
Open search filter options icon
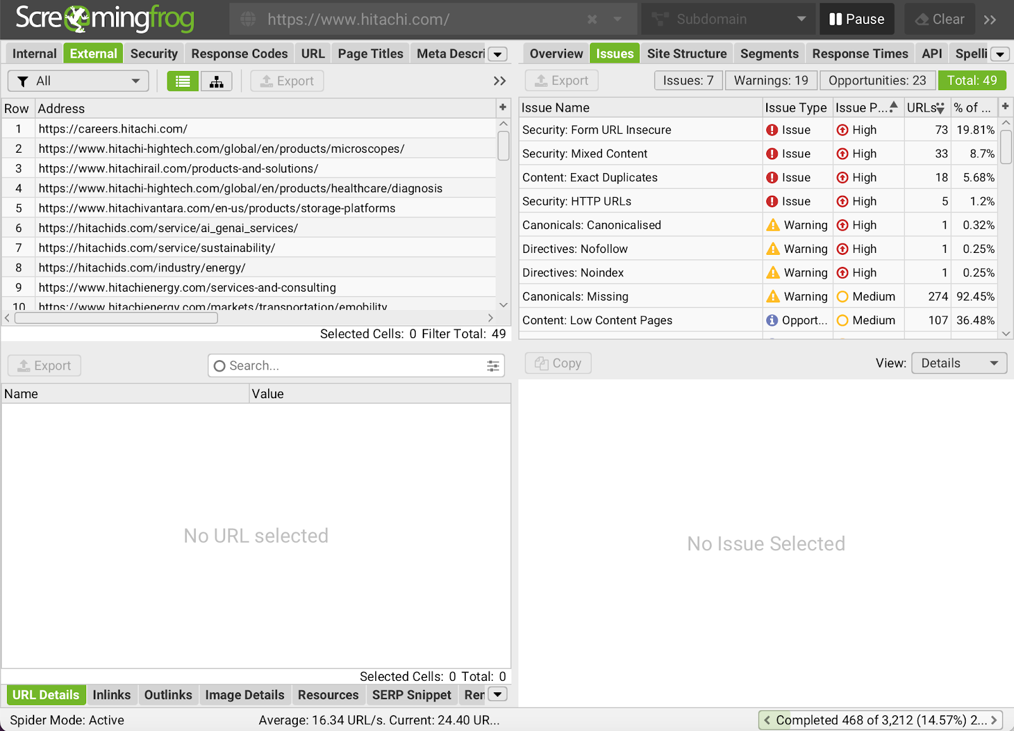[493, 366]
